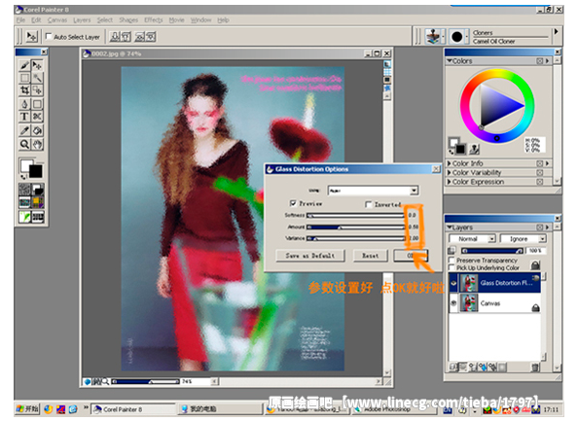
Task: Collapse the Colors panel
Action: point(450,61)
